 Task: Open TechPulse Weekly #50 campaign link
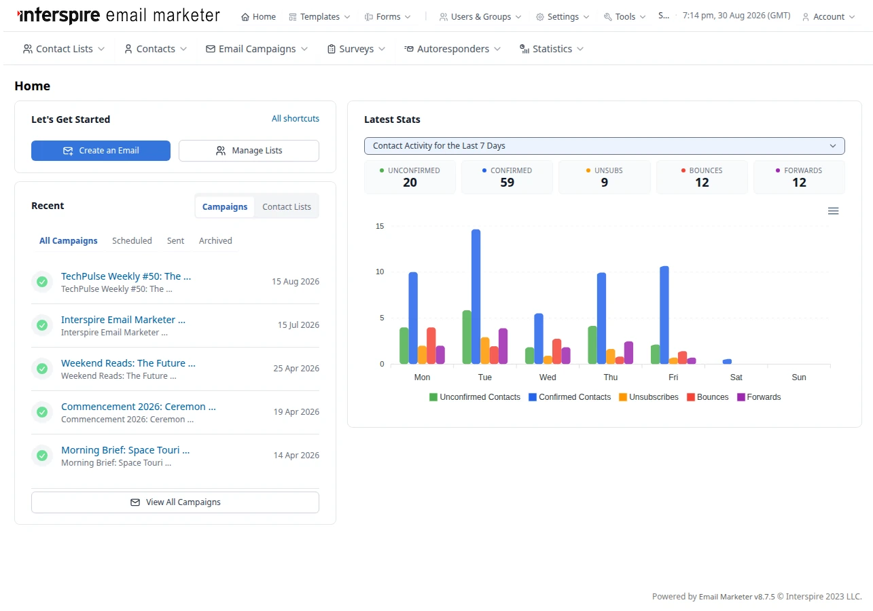[126, 276]
